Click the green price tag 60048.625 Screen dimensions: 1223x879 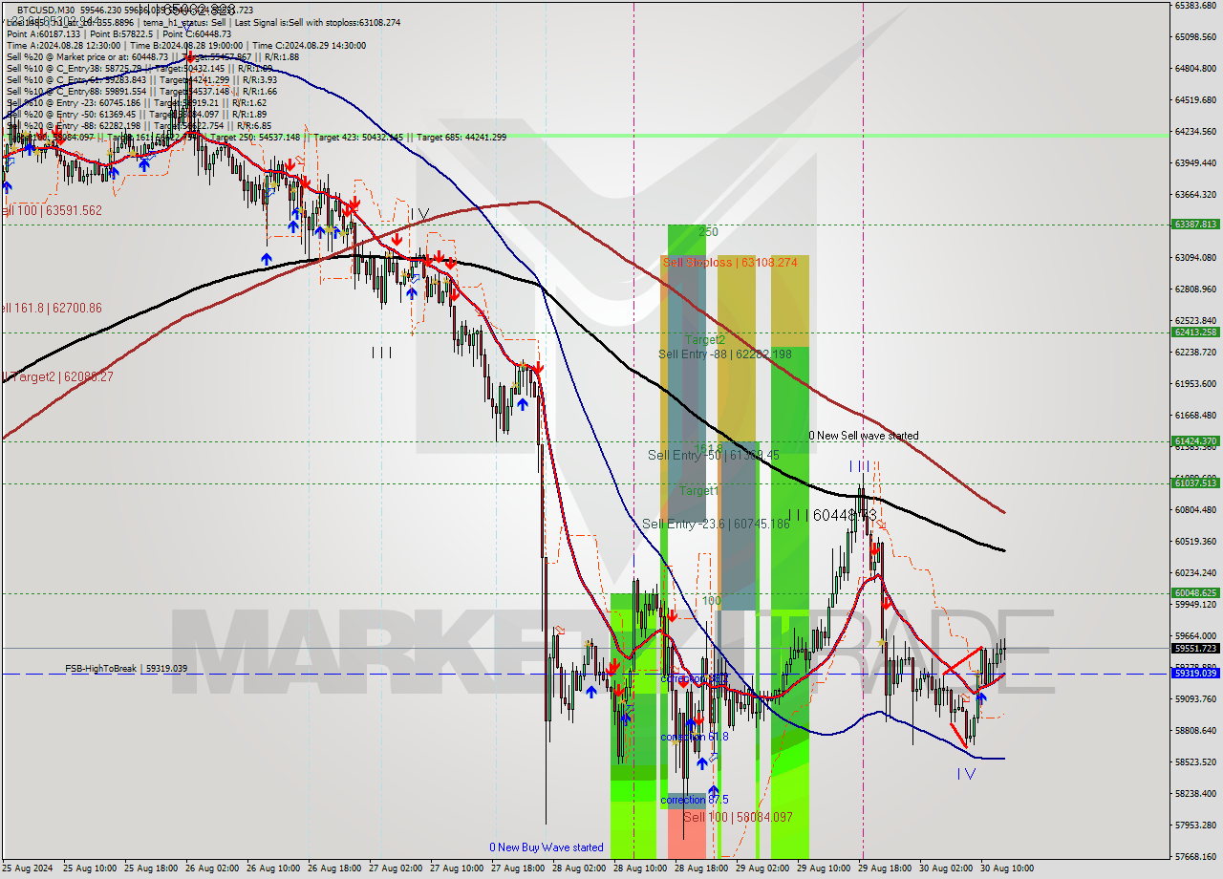pyautogui.click(x=1194, y=593)
